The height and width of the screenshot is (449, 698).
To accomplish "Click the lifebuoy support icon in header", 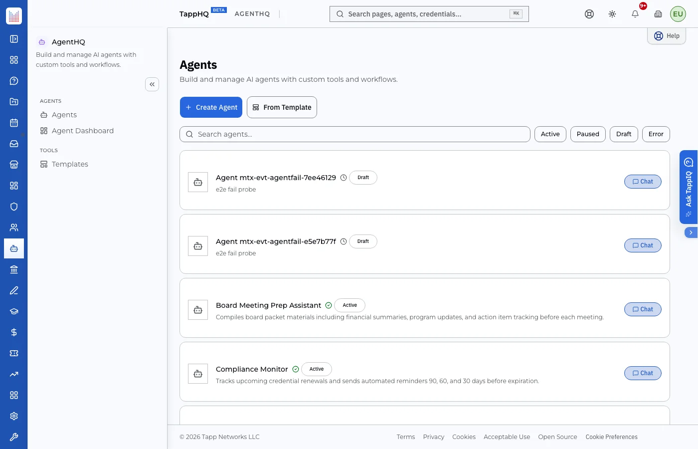I will [589, 14].
